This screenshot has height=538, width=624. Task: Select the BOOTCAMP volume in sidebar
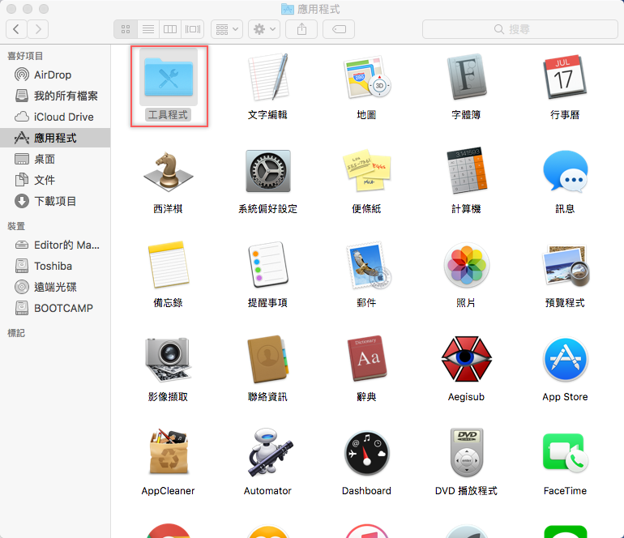pos(55,309)
